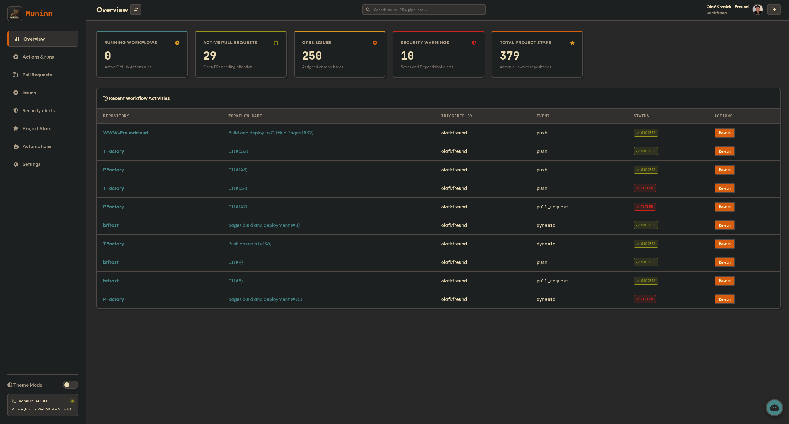Click the Muninn raven logo icon
The height and width of the screenshot is (424, 789).
click(x=15, y=14)
